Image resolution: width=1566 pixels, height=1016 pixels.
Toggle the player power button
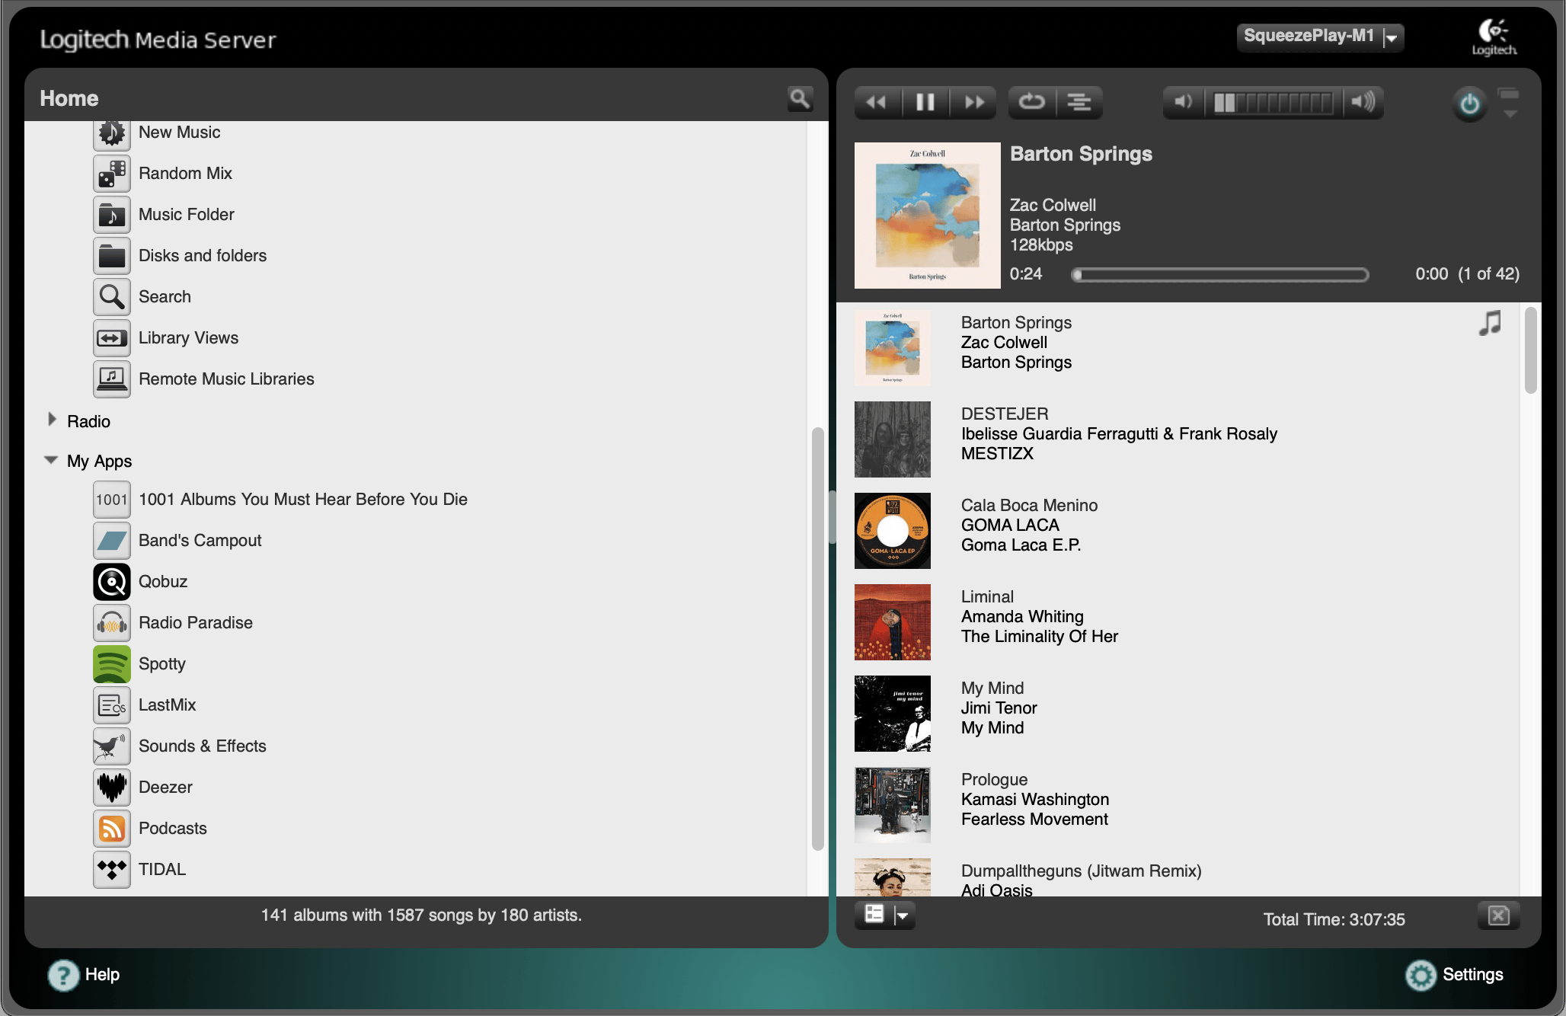1469,104
